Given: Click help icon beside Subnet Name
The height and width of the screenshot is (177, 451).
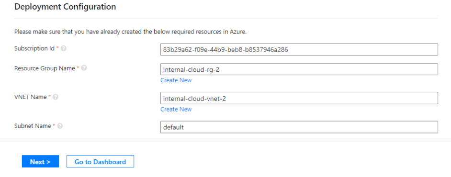Looking at the screenshot, I should pos(60,126).
